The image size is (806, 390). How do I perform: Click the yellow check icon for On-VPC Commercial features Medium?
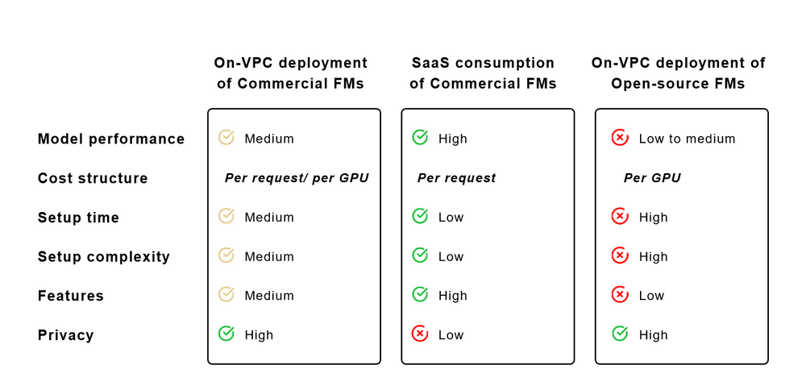pos(226,295)
